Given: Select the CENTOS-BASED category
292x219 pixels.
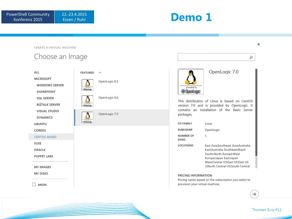Looking at the screenshot, I should 51,137.
